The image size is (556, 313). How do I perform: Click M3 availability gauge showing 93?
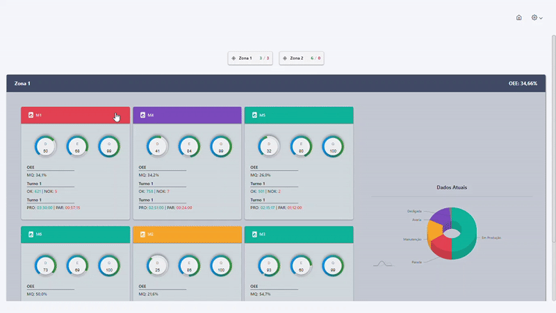[269, 265]
